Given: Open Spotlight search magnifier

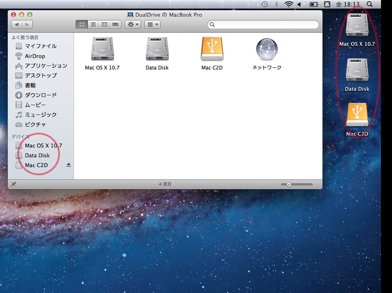Looking at the screenshot, I should click(x=369, y=4).
